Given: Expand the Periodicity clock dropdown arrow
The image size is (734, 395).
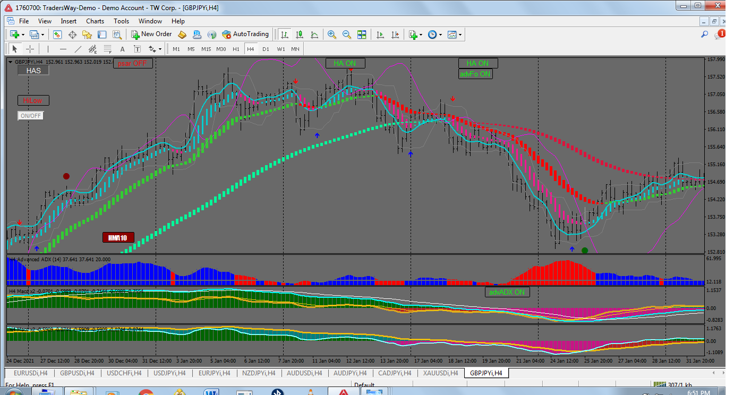Looking at the screenshot, I should (x=441, y=35).
